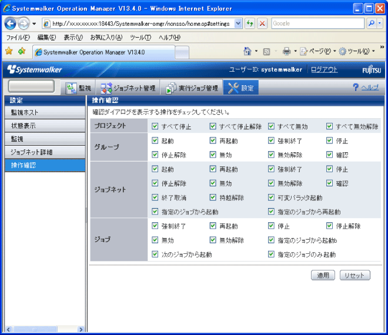Screen dimensions: 388x335
Task: Open the 表示(V) menu
Action: coord(73,38)
